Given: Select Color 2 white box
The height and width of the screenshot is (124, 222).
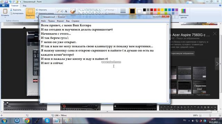Looking at the screenshot, I should pyautogui.click(x=139, y=11).
